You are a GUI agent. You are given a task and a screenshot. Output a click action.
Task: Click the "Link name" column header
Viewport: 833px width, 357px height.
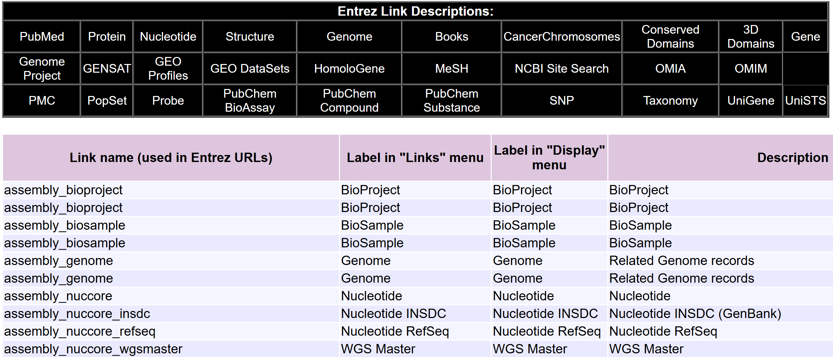point(171,158)
